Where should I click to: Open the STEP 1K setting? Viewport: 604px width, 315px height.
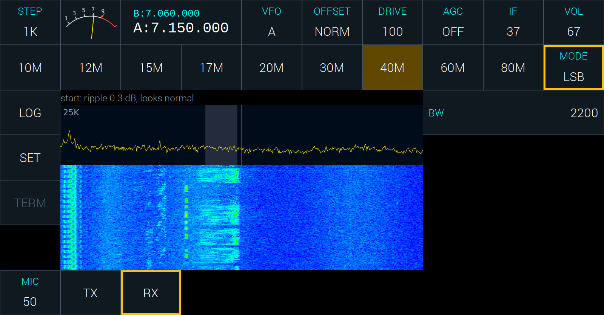point(30,23)
